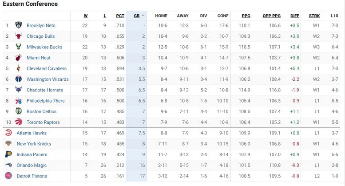Click the Indiana Pacers logo icon
Viewport: 345px width, 186px height.
8,154
